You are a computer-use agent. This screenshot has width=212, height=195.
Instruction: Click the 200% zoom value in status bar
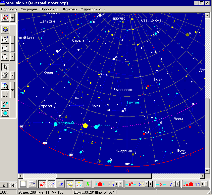click(4, 192)
